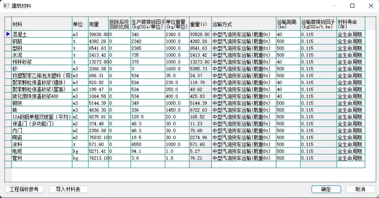
Task: Confirm with the 确定 button
Action: tap(325, 189)
